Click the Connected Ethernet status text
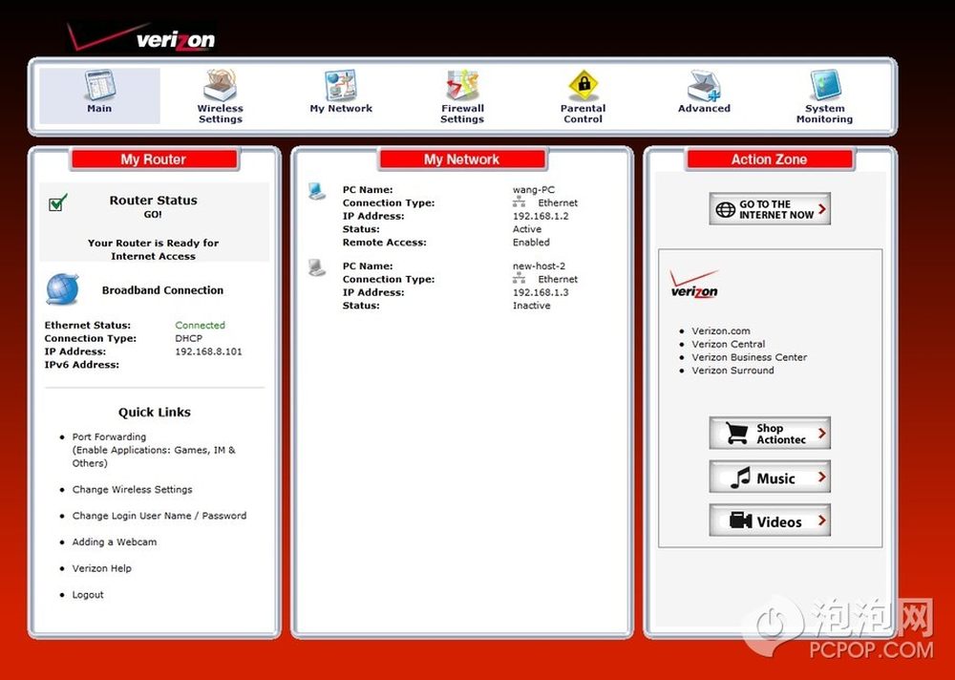955x680 pixels. [200, 326]
